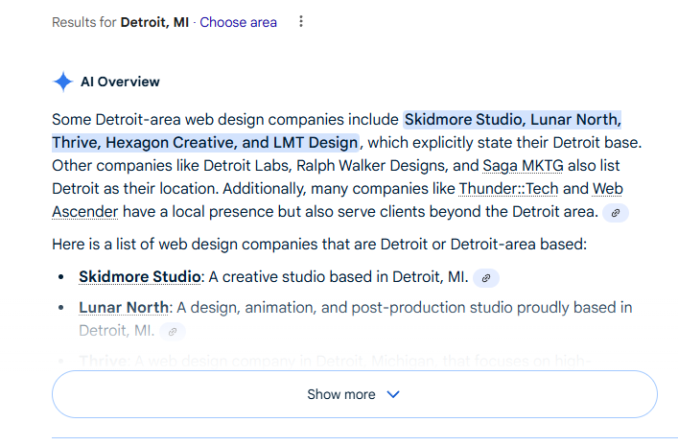Click the AI Overview heading text
The height and width of the screenshot is (446, 678).
[120, 82]
